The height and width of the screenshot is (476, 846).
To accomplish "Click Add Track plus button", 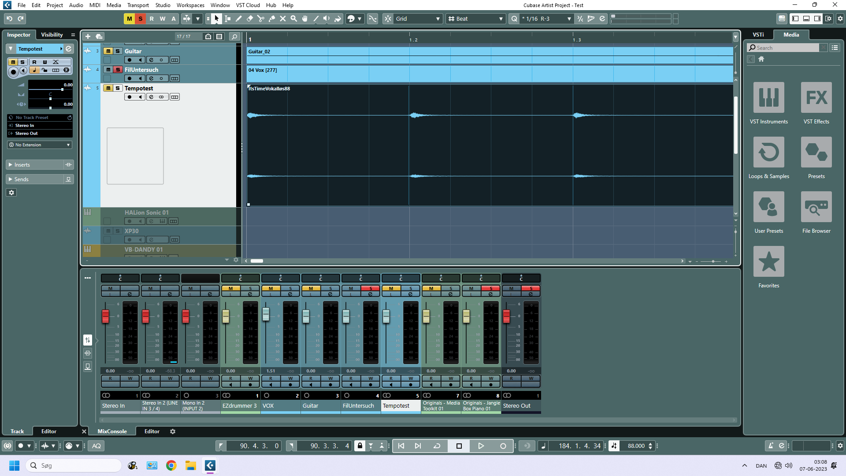I will click(88, 36).
